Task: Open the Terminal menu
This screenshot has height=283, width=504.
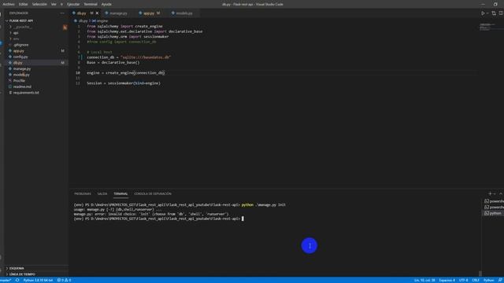Action: [x=91, y=4]
